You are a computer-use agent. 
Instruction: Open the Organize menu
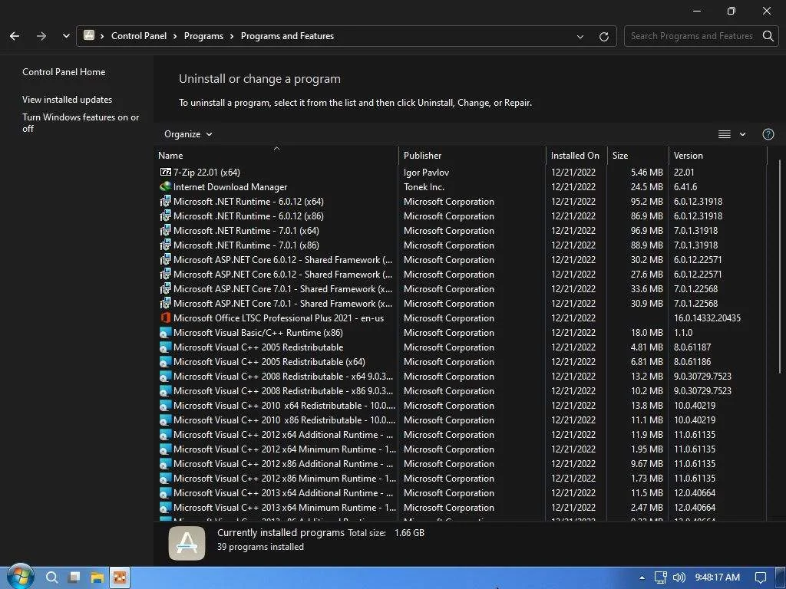coord(188,134)
